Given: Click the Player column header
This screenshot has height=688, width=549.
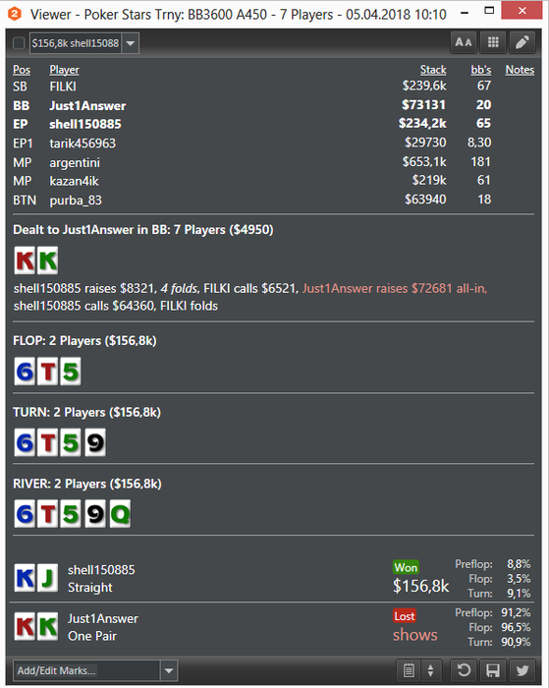Looking at the screenshot, I should [64, 70].
